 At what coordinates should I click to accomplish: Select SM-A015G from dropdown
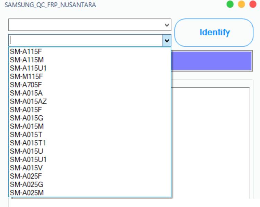pos(90,118)
